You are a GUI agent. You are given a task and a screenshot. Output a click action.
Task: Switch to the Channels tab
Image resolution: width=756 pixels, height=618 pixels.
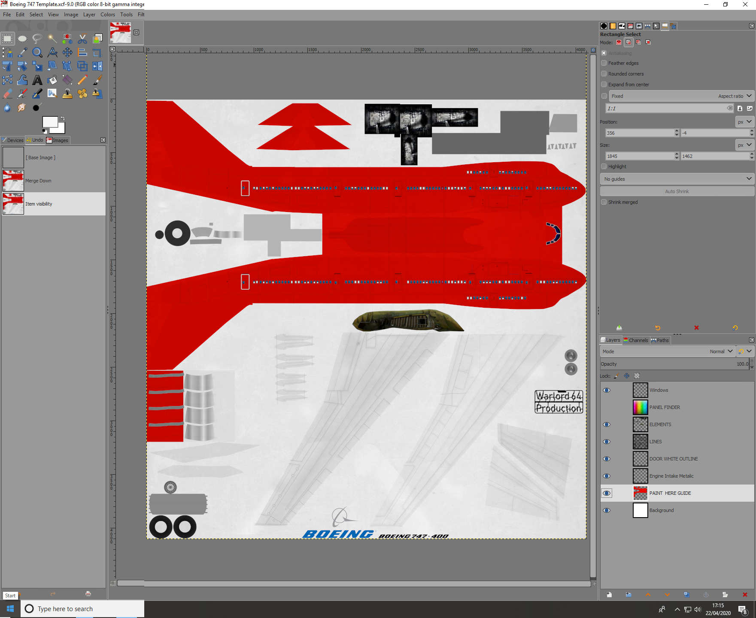(x=636, y=340)
